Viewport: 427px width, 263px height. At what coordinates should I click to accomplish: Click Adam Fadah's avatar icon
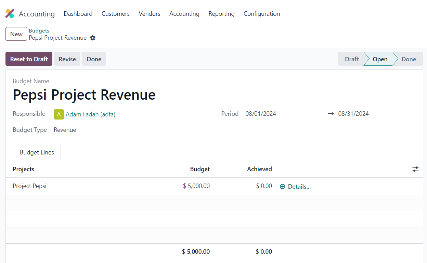point(59,114)
